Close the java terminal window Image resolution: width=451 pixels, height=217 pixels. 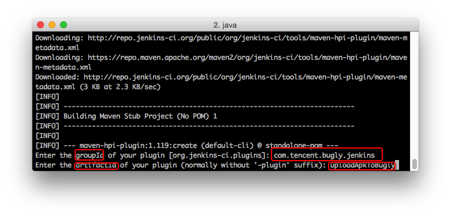[40, 25]
